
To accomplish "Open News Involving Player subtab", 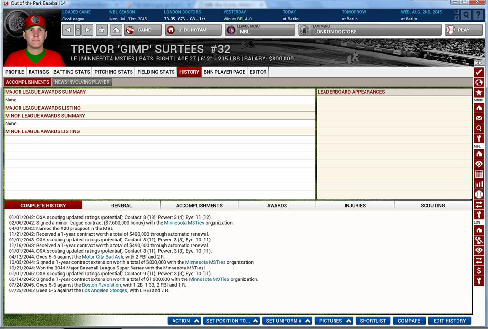I will 82,82.
